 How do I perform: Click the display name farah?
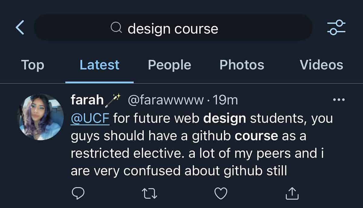(87, 100)
